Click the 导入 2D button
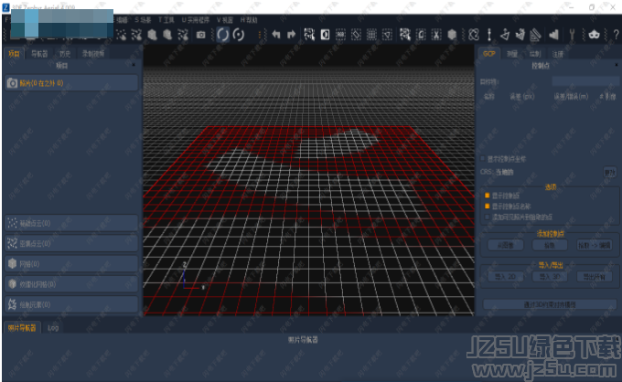Viewport: 622px width, 382px height. pos(505,277)
